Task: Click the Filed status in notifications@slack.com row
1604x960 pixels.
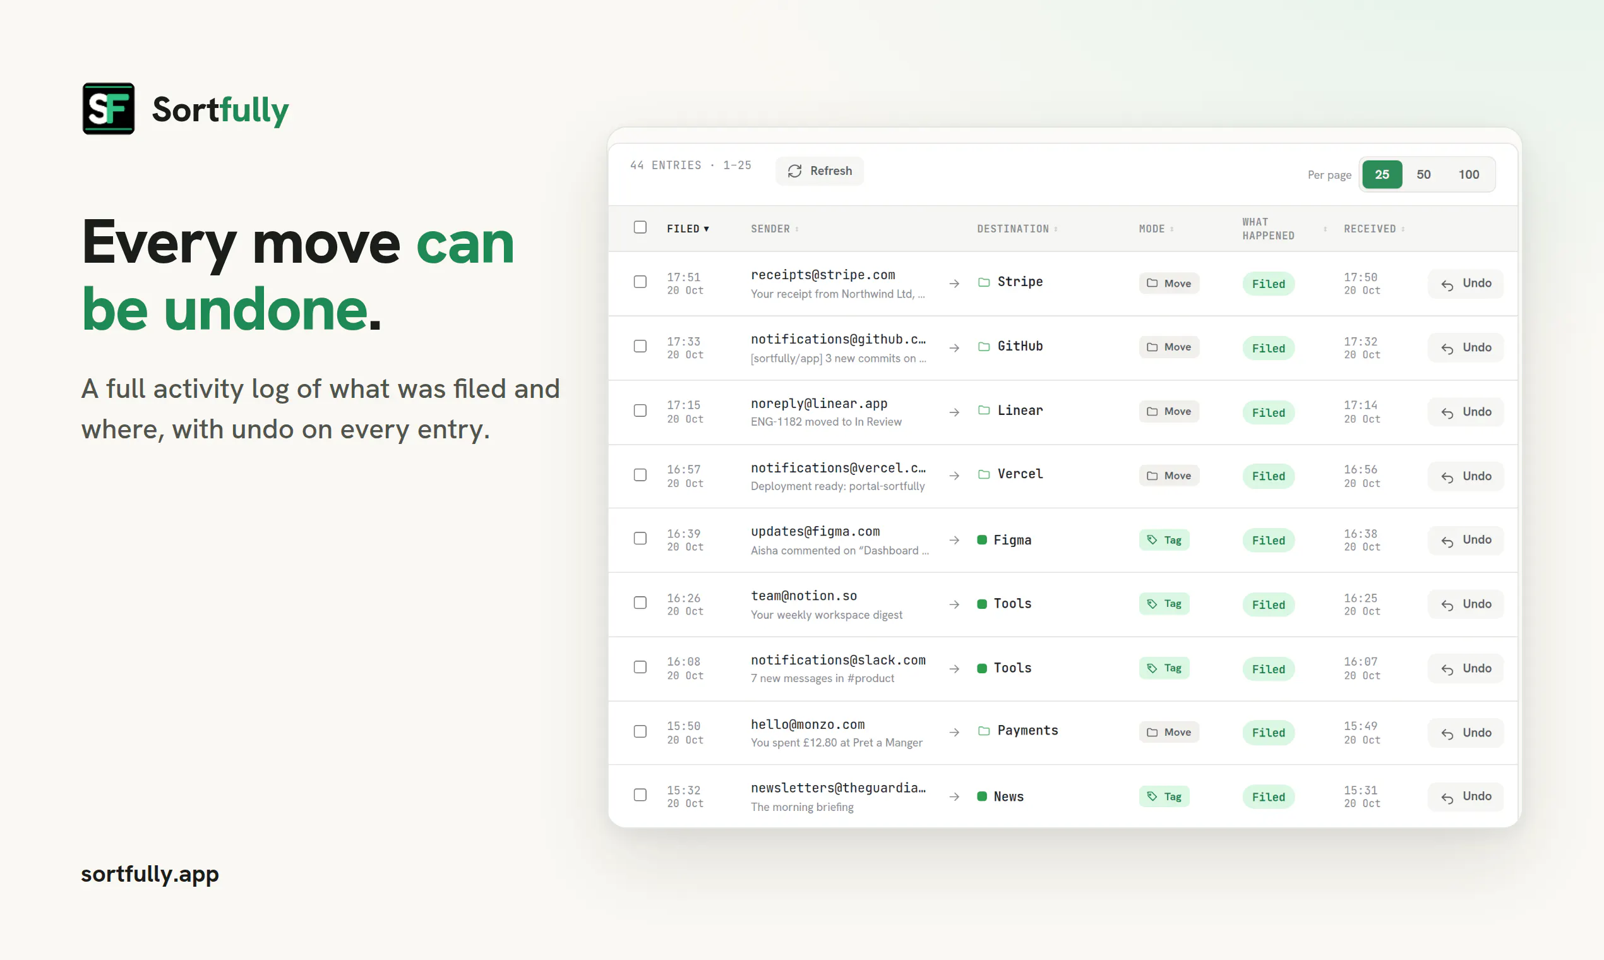Action: pyautogui.click(x=1267, y=669)
